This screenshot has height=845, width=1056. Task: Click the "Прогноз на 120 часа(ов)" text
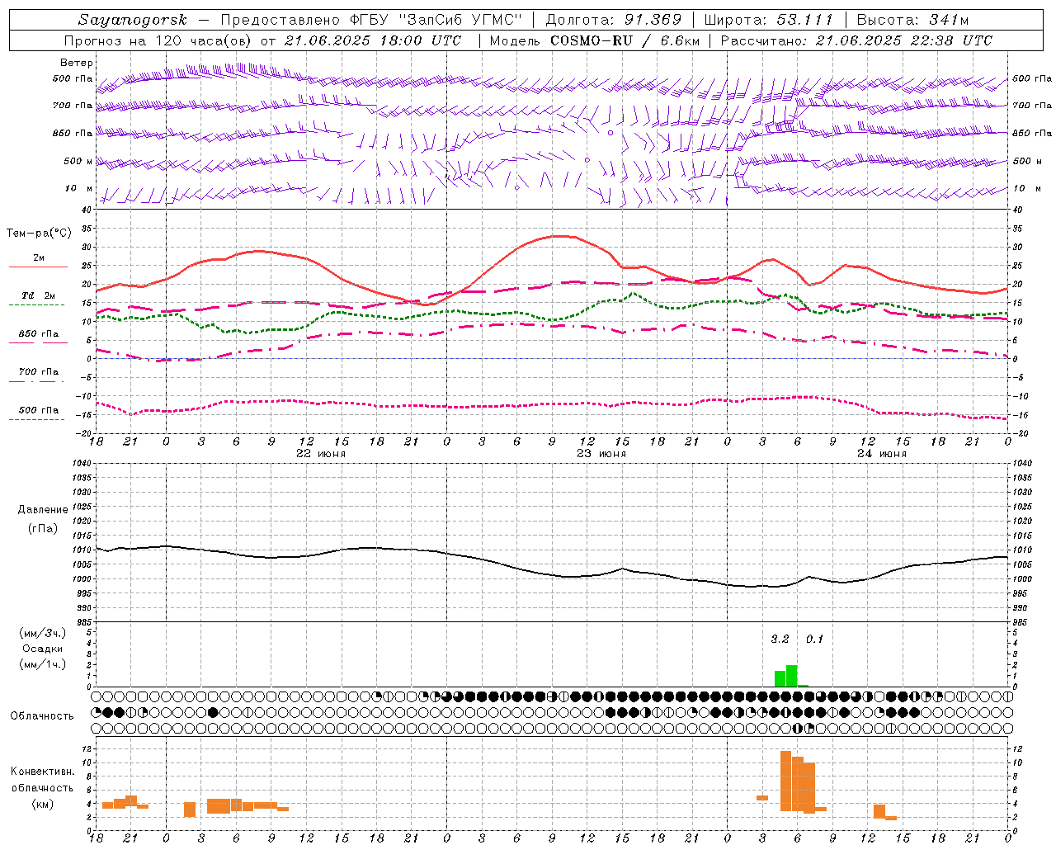(x=158, y=40)
